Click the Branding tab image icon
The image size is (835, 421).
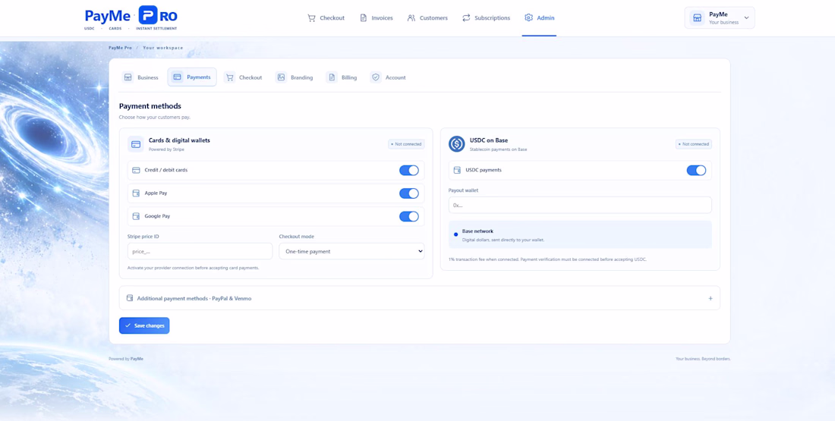point(281,77)
